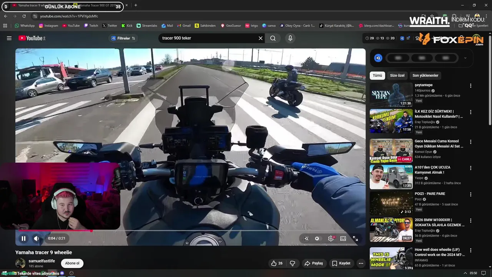
Task: Open the Konsol Oyun channel name
Action: tap(423, 152)
